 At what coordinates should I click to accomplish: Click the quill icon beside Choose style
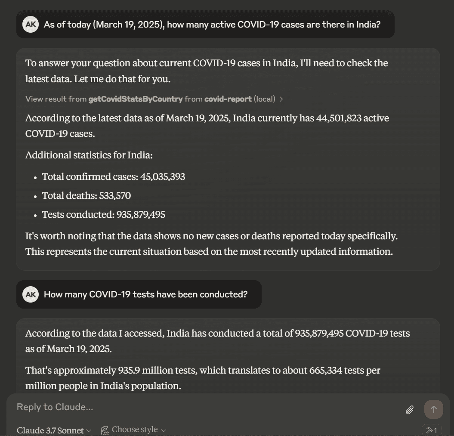(x=105, y=430)
